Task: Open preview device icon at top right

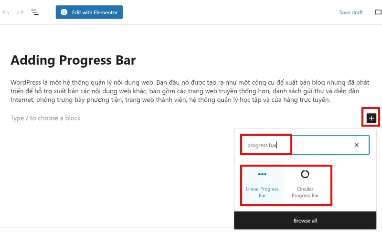Action: point(378,12)
